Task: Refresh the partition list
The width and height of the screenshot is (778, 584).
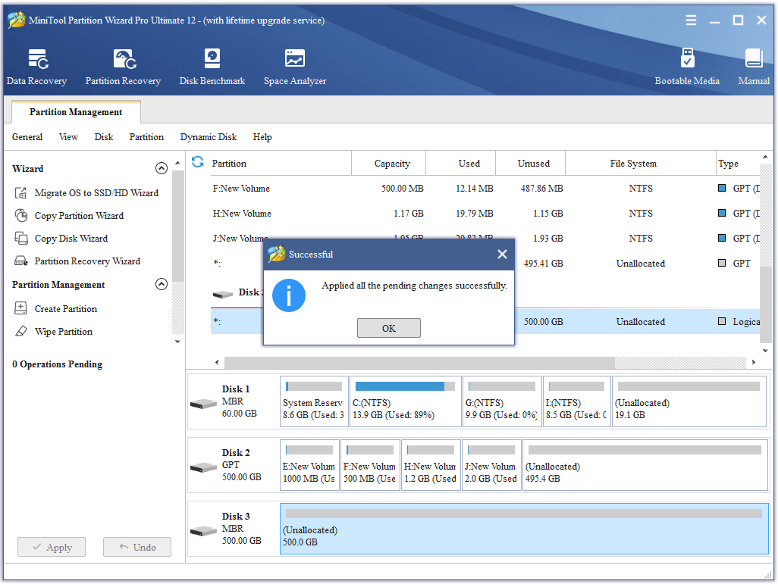Action: pos(197,162)
